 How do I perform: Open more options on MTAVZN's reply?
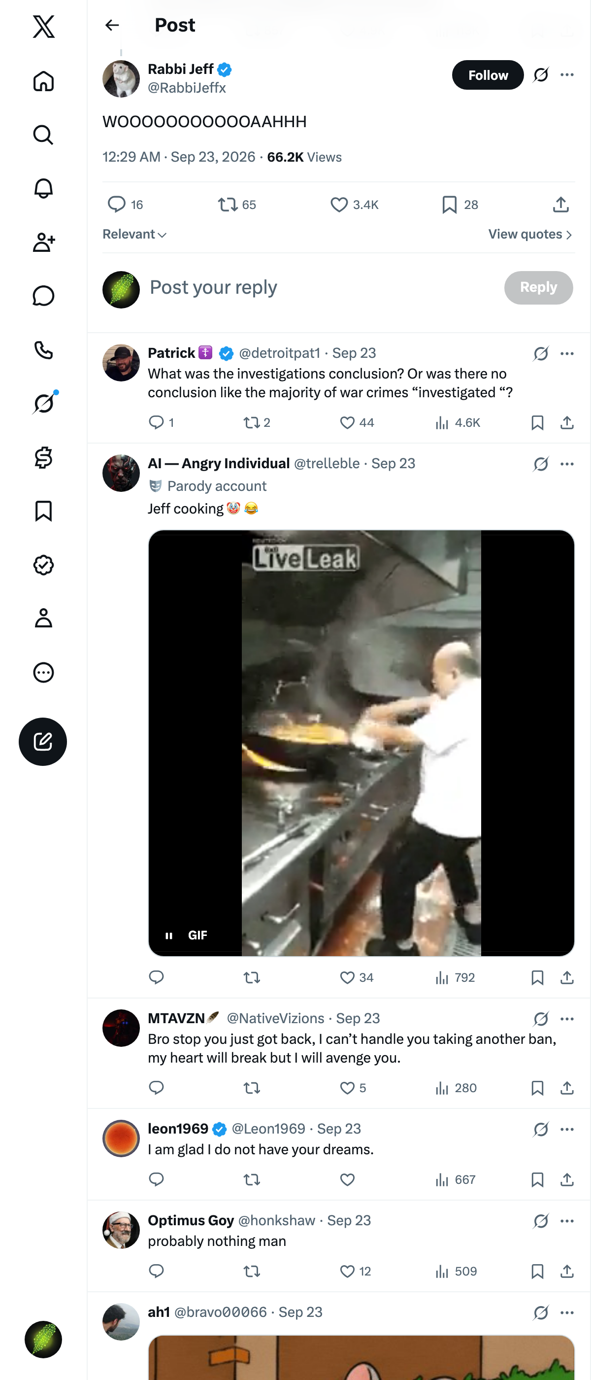pyautogui.click(x=567, y=1018)
